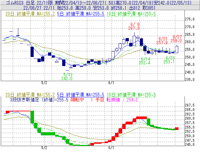The image size is (200, 152).
Task: Click the 6/1 date label under lower chart
Action: tap(111, 148)
